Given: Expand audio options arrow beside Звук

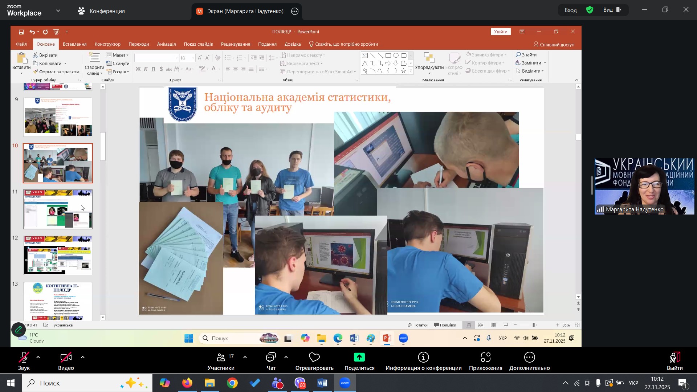Looking at the screenshot, I should click(x=38, y=358).
